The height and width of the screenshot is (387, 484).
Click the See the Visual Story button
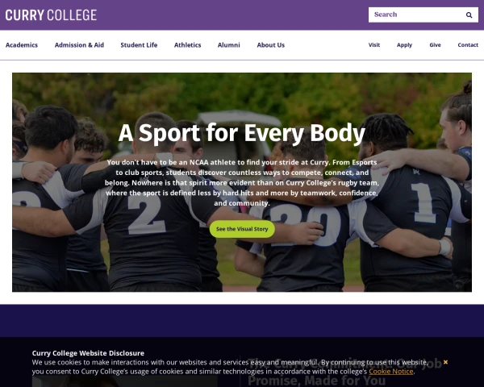(242, 229)
